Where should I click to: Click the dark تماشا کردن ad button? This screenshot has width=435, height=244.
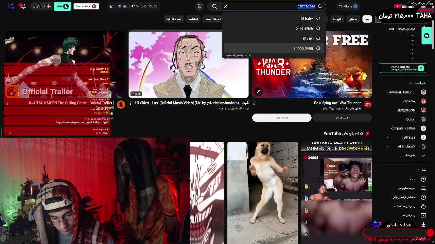(x=342, y=118)
